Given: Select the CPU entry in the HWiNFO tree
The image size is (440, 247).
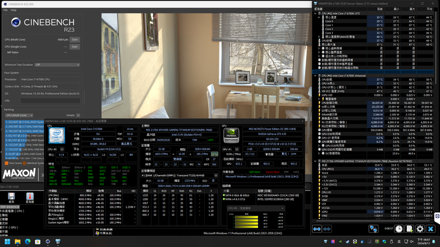Looking at the screenshot, I should click(x=12, y=211).
